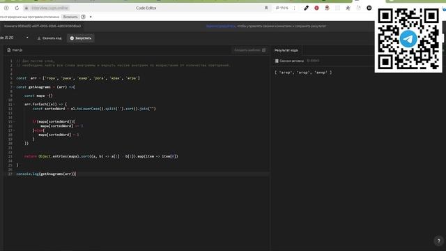Viewport: 446px width, 251px height.
Task: Click the const mapa = {} line
Action: click(x=38, y=96)
